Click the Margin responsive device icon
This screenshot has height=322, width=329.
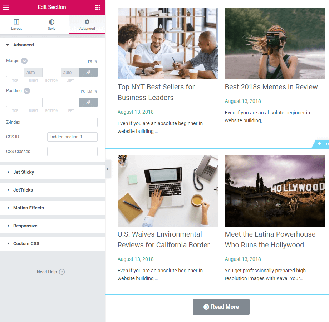coord(24,61)
